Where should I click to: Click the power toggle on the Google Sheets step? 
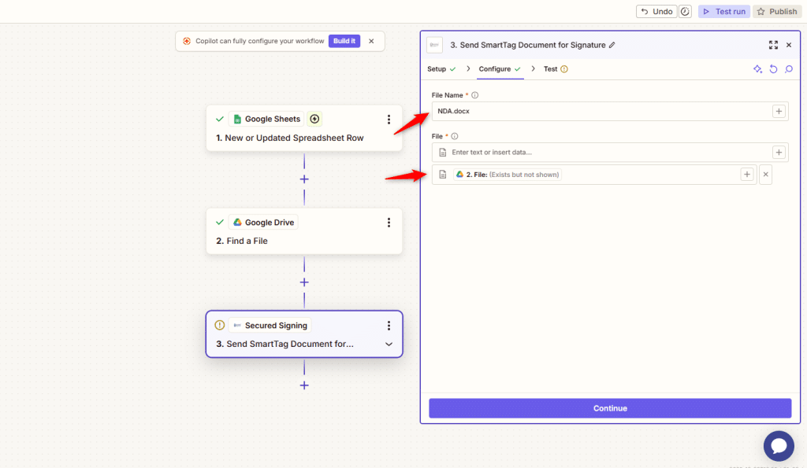click(x=314, y=118)
